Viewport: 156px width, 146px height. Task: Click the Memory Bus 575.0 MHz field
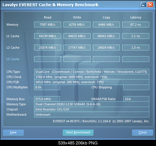click(x=47, y=99)
